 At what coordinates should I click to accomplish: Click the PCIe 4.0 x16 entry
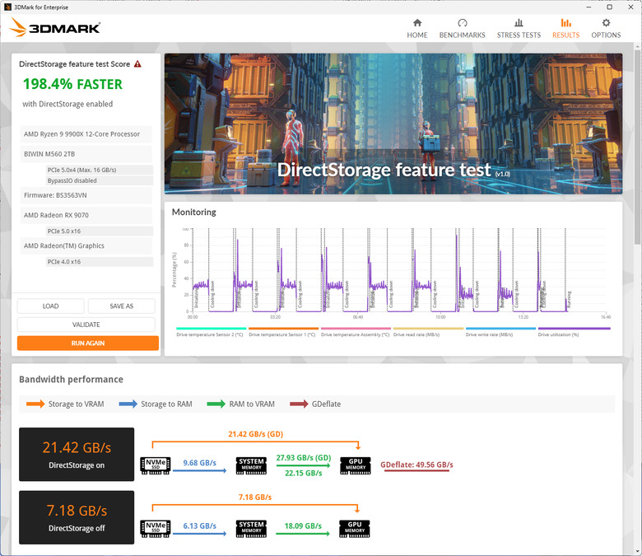click(x=100, y=262)
